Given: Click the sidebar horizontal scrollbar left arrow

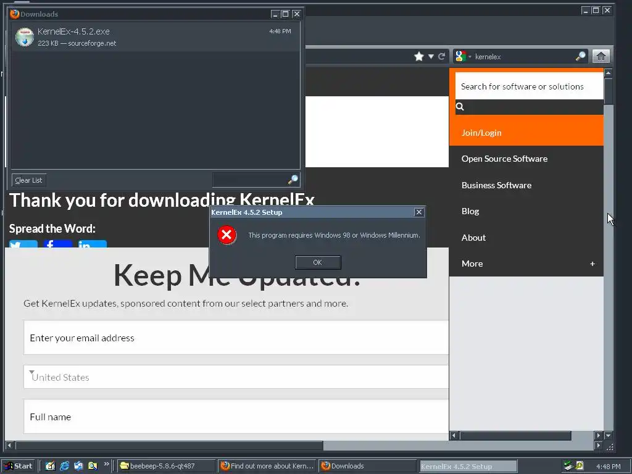Looking at the screenshot, I should 454,435.
